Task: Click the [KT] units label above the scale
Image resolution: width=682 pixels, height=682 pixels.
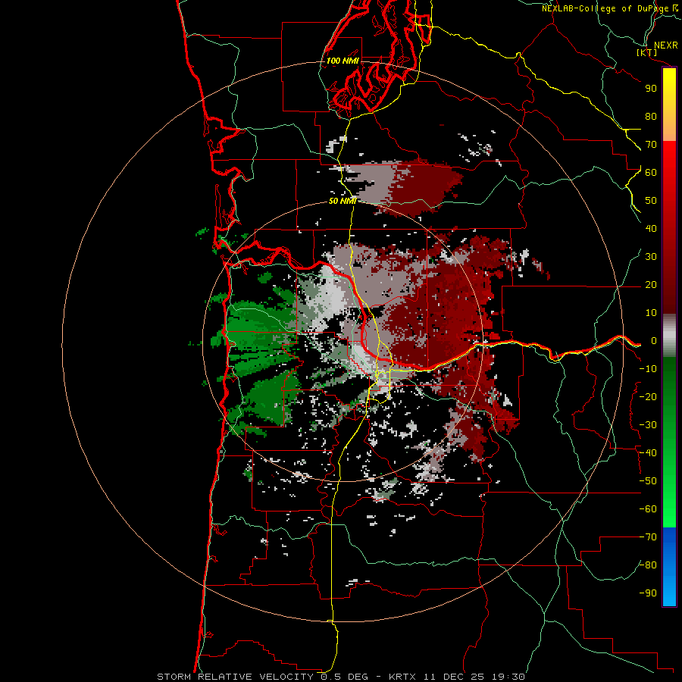Action: click(647, 53)
